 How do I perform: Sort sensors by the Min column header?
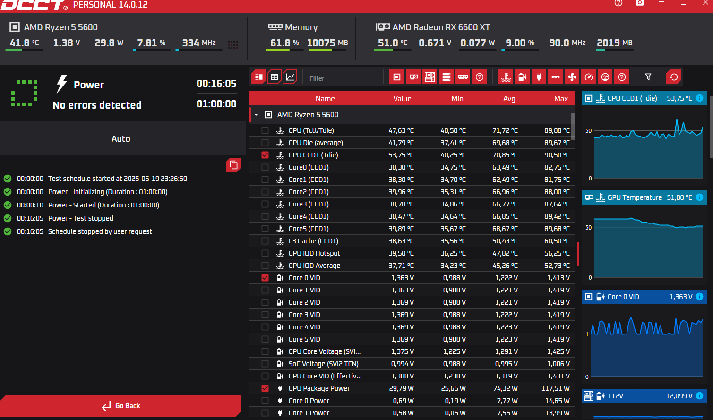tap(457, 99)
